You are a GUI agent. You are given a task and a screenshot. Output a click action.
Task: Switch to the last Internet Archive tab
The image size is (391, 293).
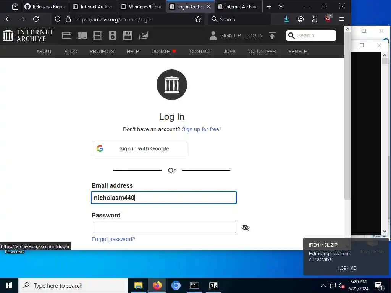[x=239, y=7]
